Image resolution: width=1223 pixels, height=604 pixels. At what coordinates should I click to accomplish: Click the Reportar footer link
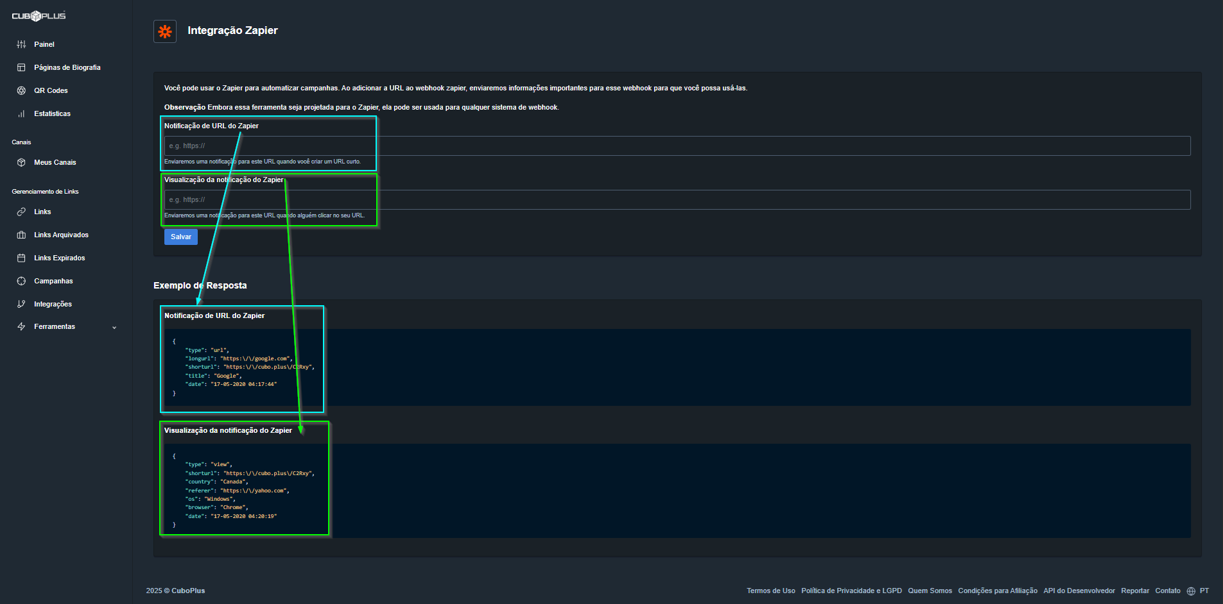[1135, 591]
